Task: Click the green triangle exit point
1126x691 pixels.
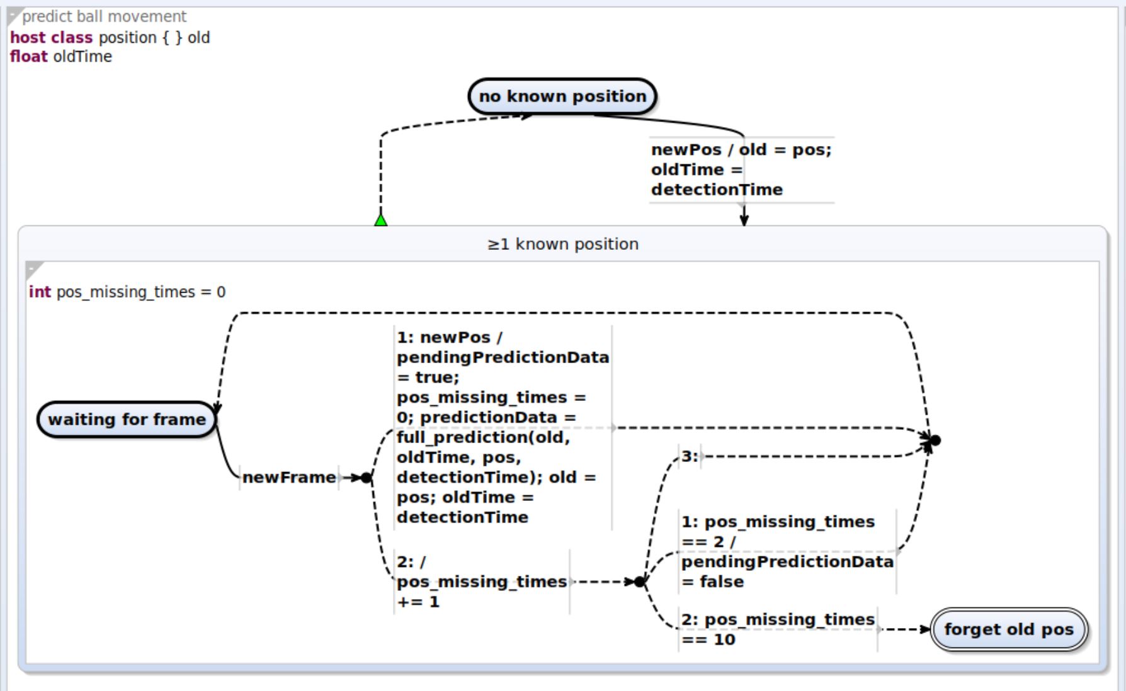Action: click(x=380, y=220)
